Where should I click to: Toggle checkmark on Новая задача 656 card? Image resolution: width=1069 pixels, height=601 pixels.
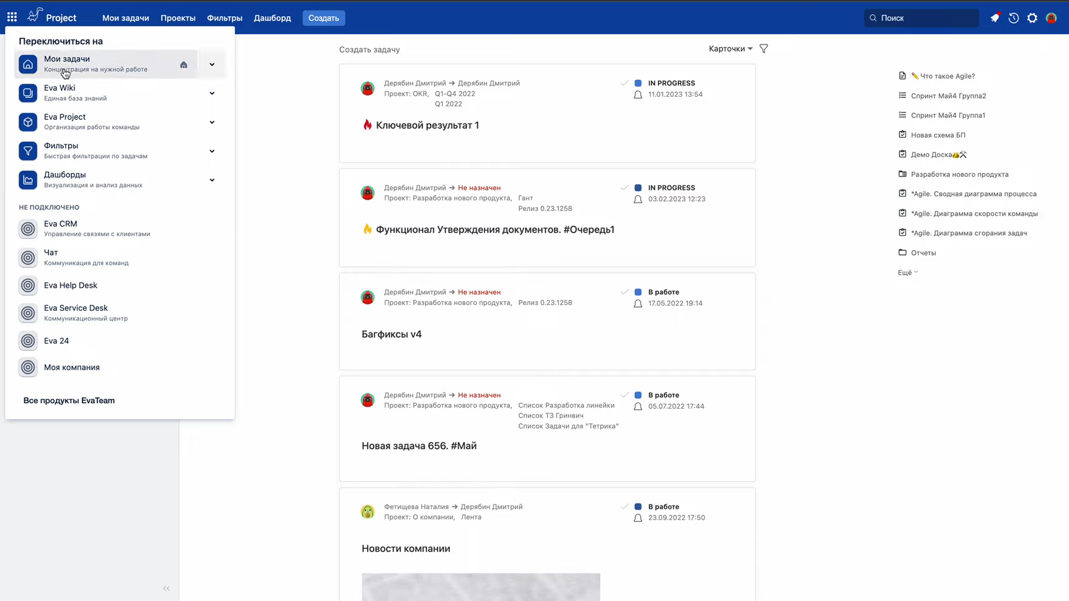pyautogui.click(x=624, y=395)
